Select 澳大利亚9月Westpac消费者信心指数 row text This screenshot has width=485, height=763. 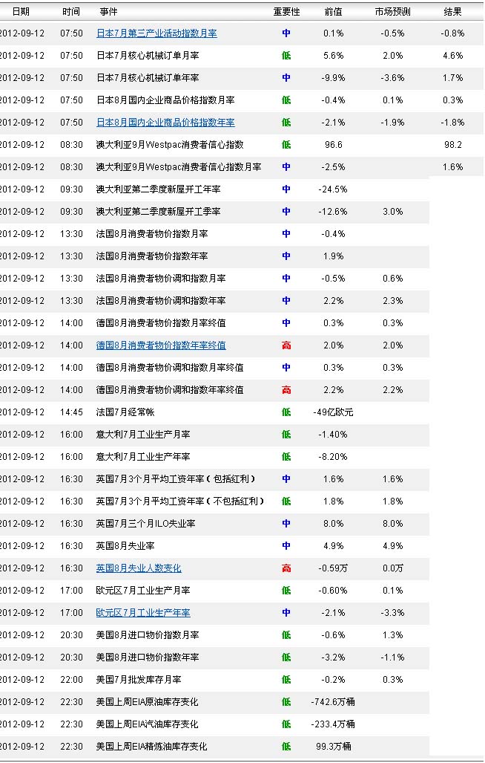(170, 145)
